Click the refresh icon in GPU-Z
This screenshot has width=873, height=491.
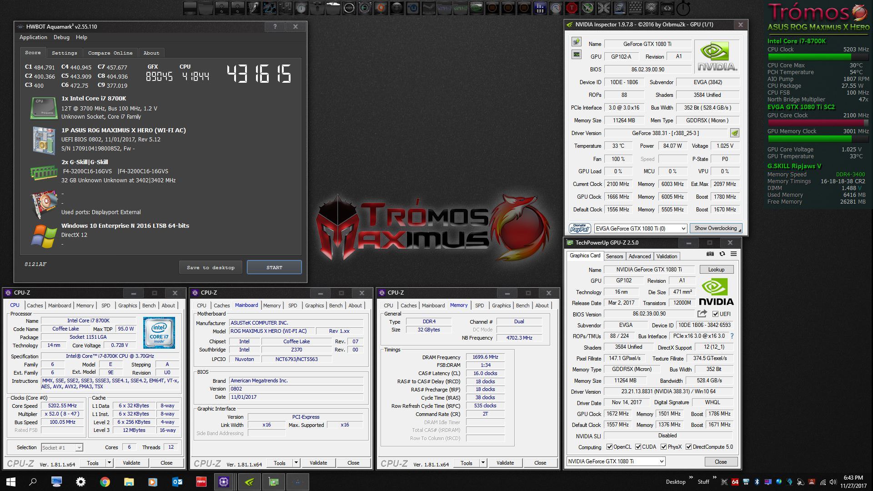pos(722,254)
